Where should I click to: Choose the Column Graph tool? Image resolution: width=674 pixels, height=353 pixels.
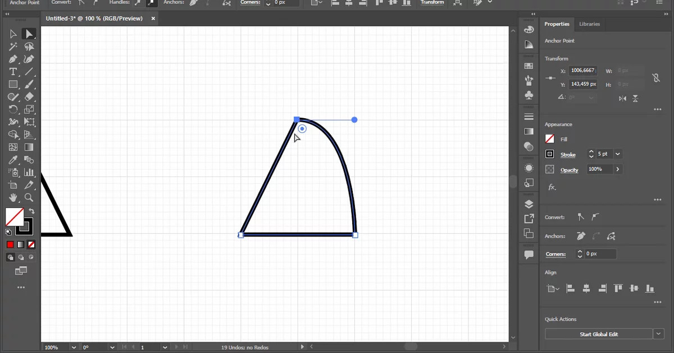click(29, 173)
